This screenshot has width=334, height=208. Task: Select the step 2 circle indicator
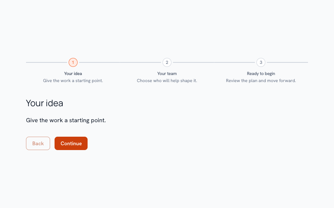coord(167,62)
